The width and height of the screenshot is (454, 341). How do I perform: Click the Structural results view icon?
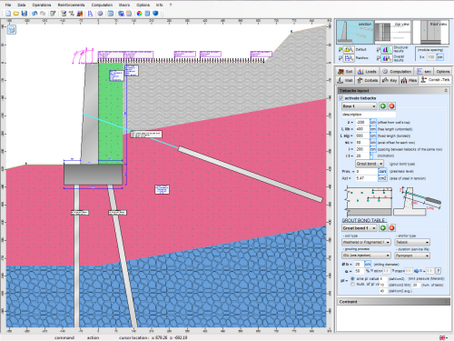[x=386, y=49]
